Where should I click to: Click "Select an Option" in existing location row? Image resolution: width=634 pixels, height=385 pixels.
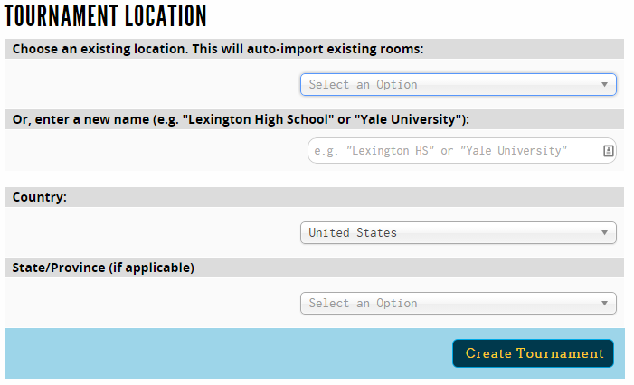(x=363, y=85)
